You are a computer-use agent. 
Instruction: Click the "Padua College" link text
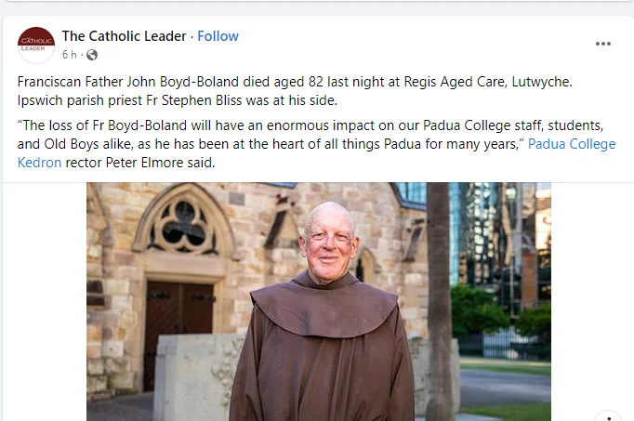pos(572,144)
